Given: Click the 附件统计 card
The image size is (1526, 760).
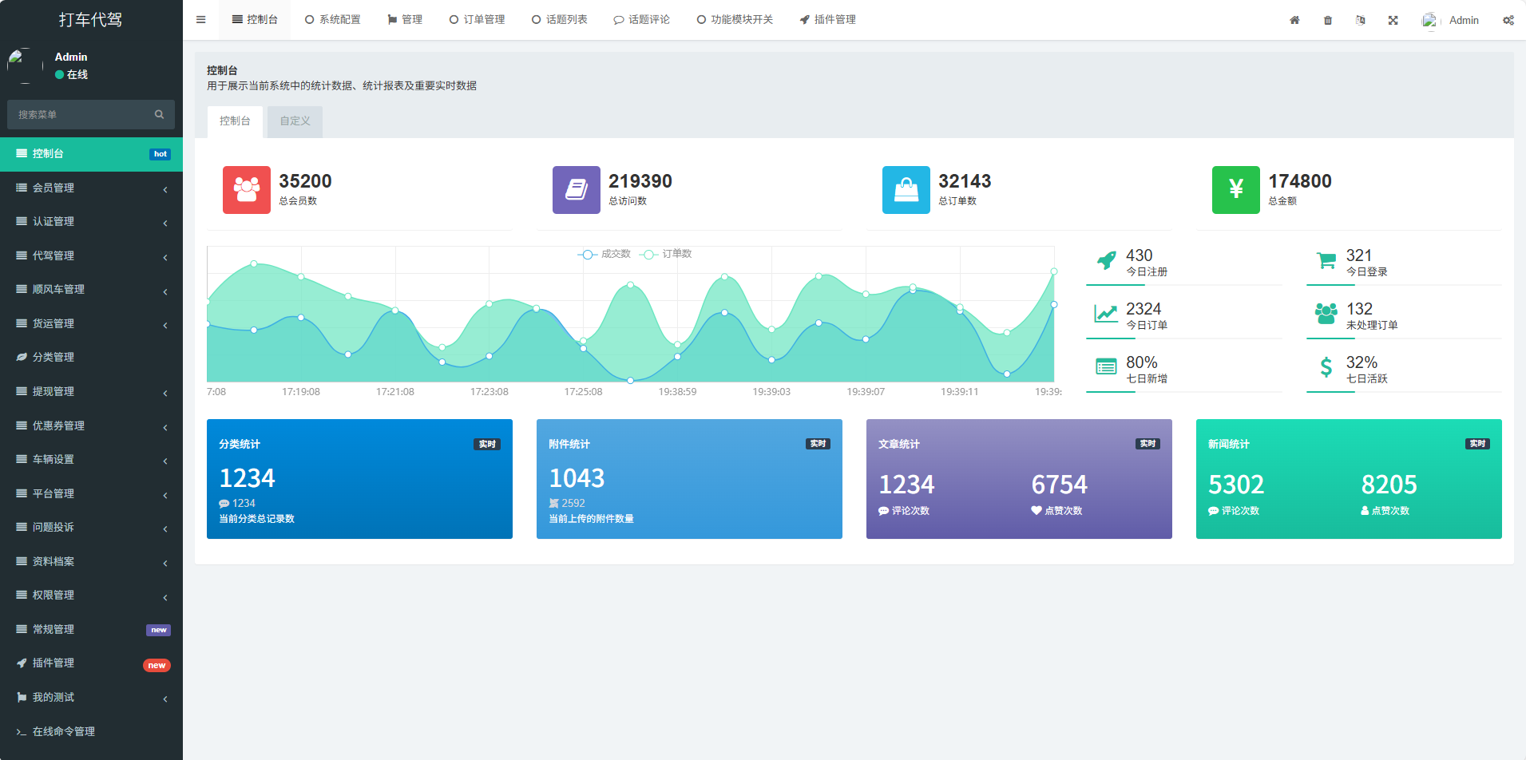Looking at the screenshot, I should (x=689, y=479).
